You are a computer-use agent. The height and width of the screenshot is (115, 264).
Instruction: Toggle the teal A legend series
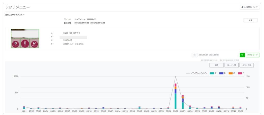pyautogui.click(x=213, y=73)
